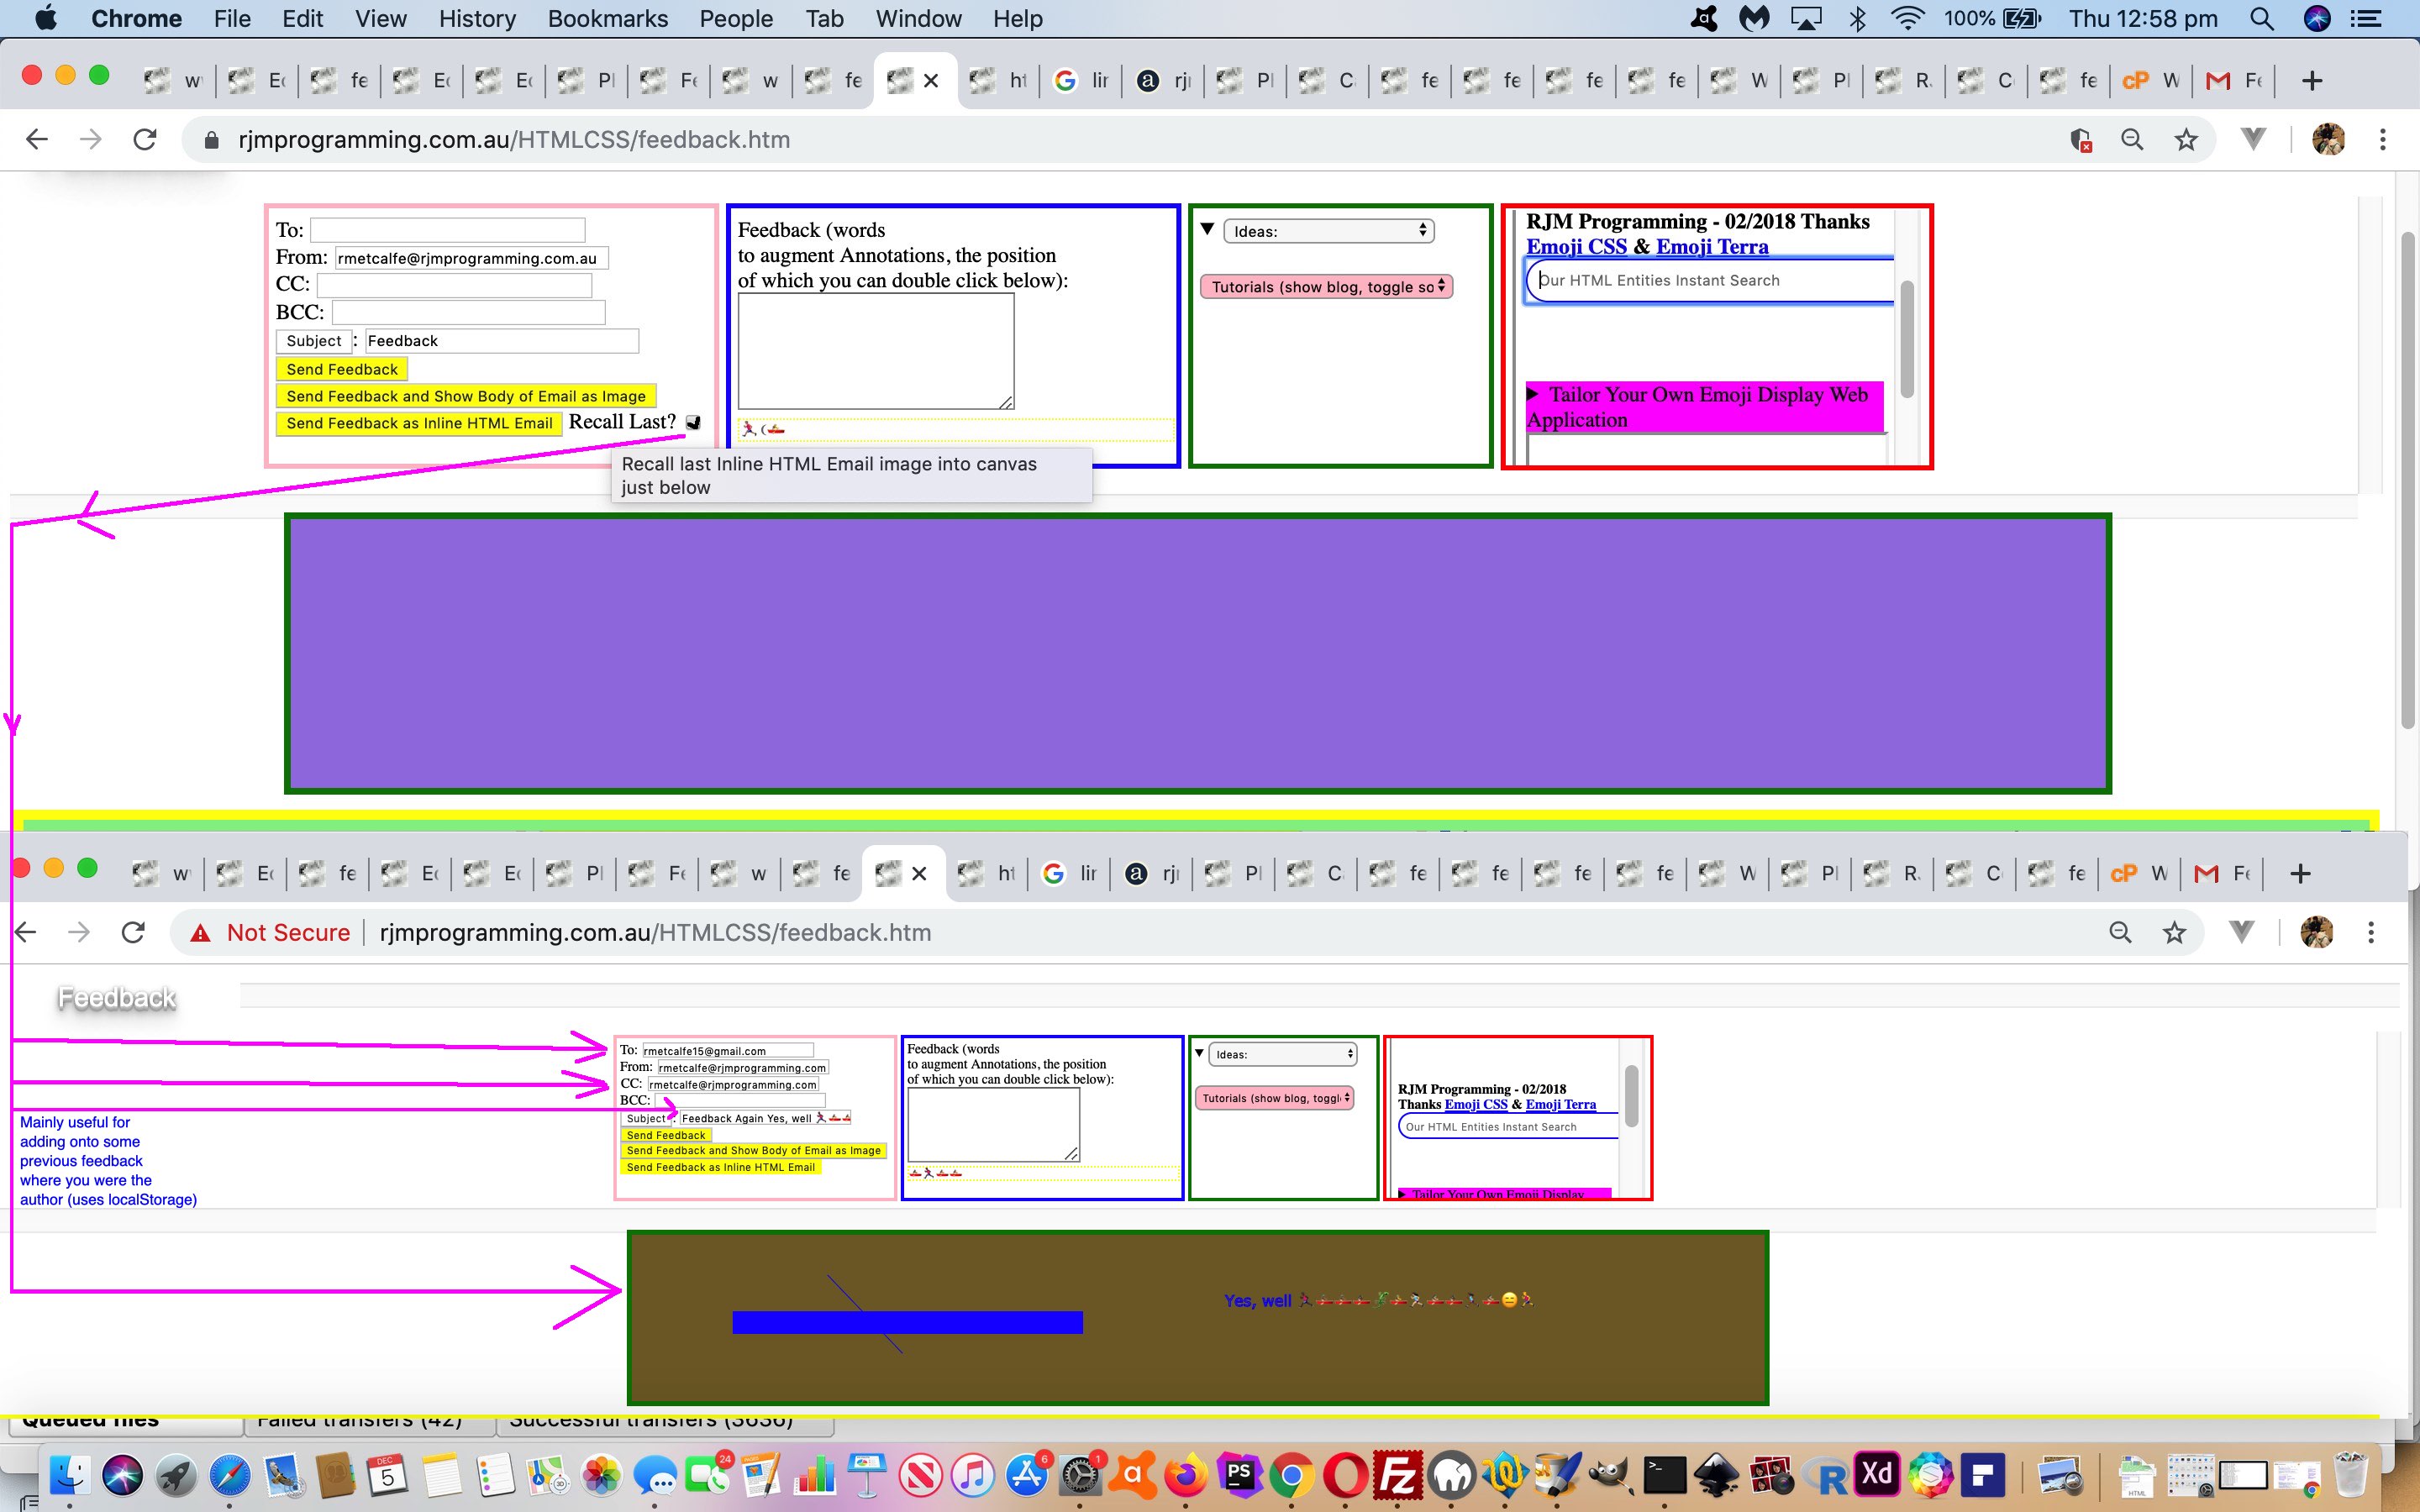Click the zoom magnifier icon in address bar
The height and width of the screenshot is (1512, 2420).
(x=2132, y=139)
